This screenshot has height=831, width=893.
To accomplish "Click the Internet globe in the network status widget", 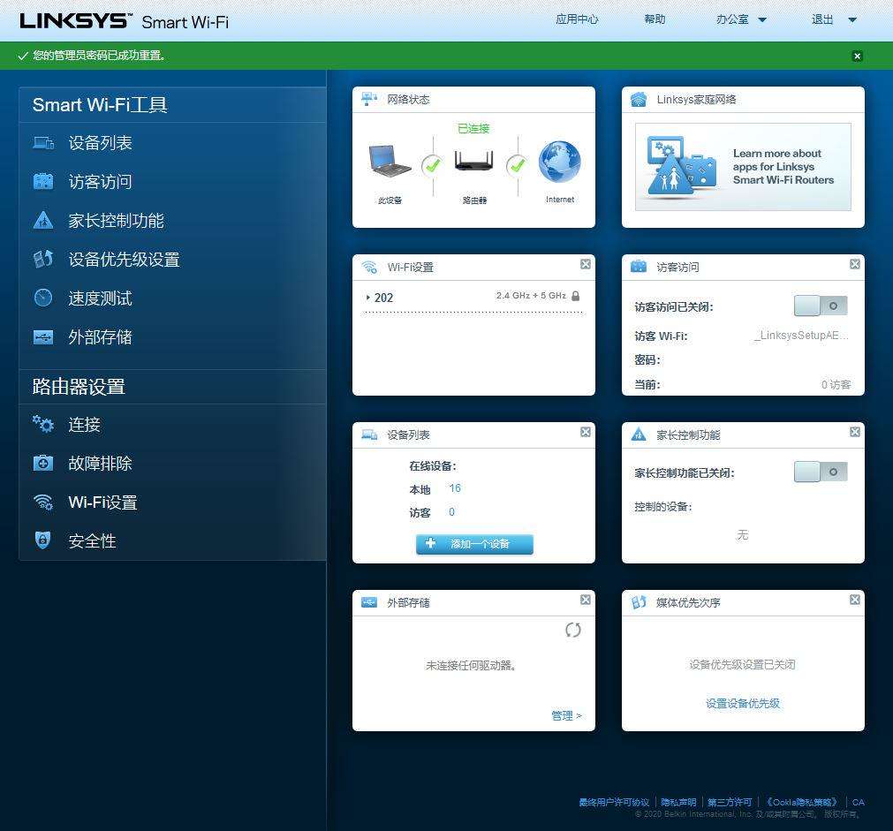I will click(x=558, y=163).
